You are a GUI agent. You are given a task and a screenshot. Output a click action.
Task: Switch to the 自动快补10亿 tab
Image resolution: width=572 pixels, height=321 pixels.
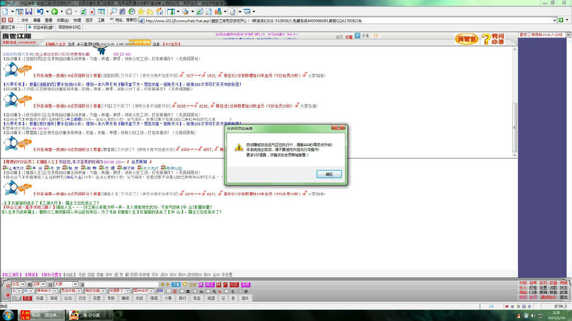(x=69, y=27)
